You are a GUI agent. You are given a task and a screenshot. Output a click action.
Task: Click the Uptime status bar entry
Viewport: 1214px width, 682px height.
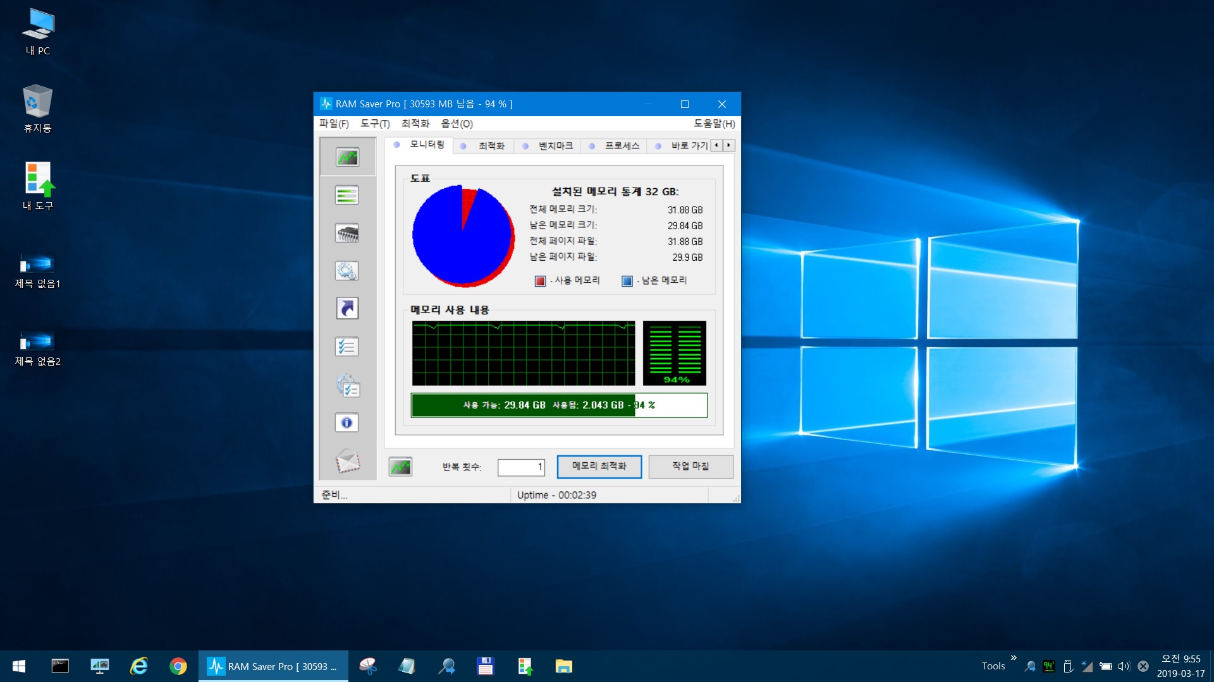(556, 495)
